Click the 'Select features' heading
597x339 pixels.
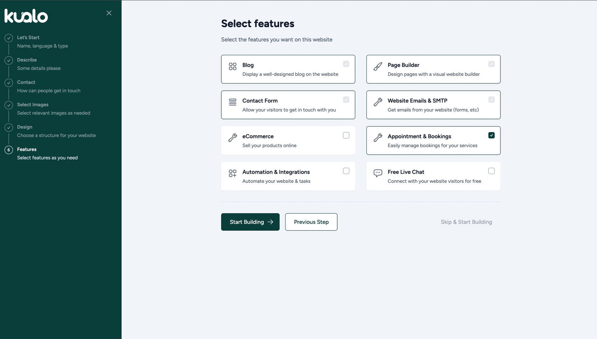(x=257, y=24)
